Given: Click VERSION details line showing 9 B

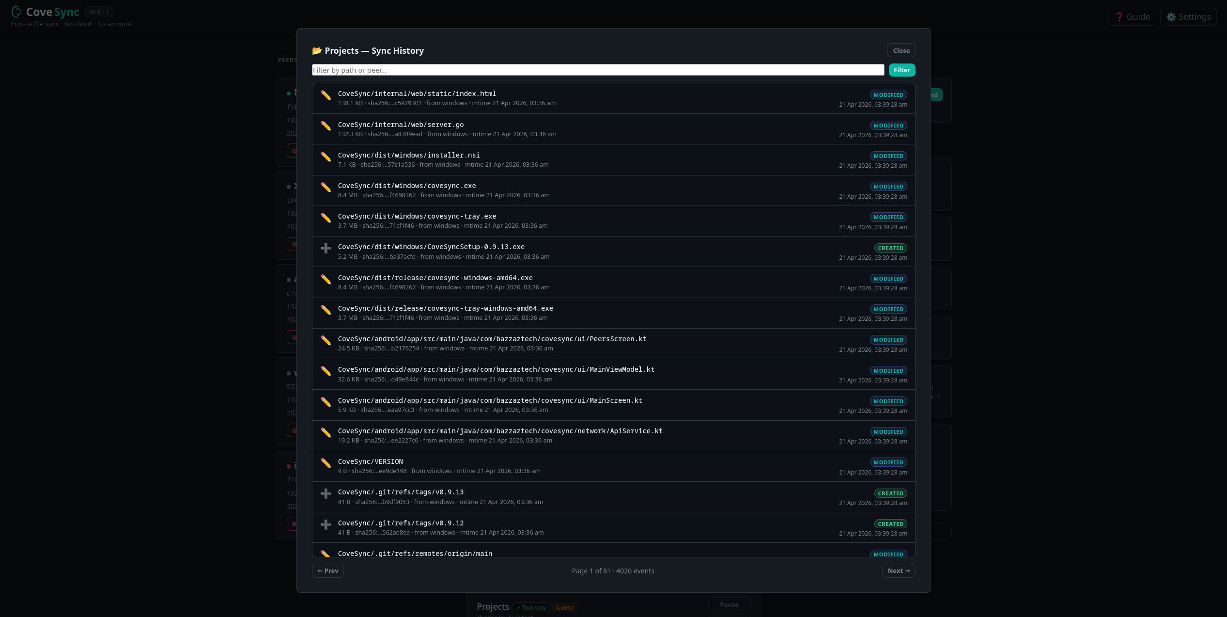Looking at the screenshot, I should pyautogui.click(x=439, y=471).
